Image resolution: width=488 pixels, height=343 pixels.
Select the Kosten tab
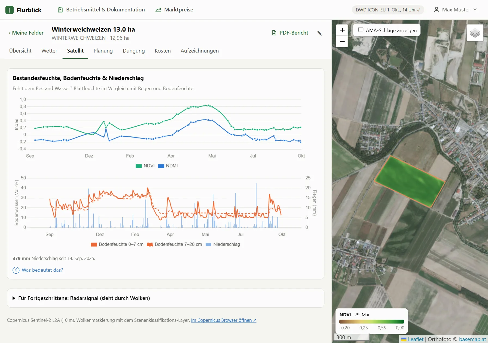pyautogui.click(x=163, y=51)
